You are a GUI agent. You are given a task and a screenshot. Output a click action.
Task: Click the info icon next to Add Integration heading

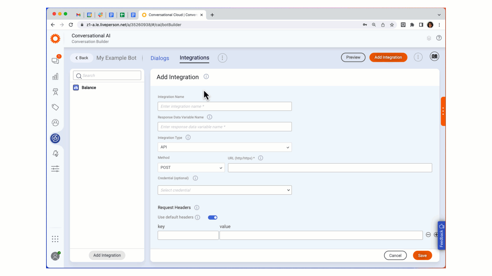(x=206, y=76)
